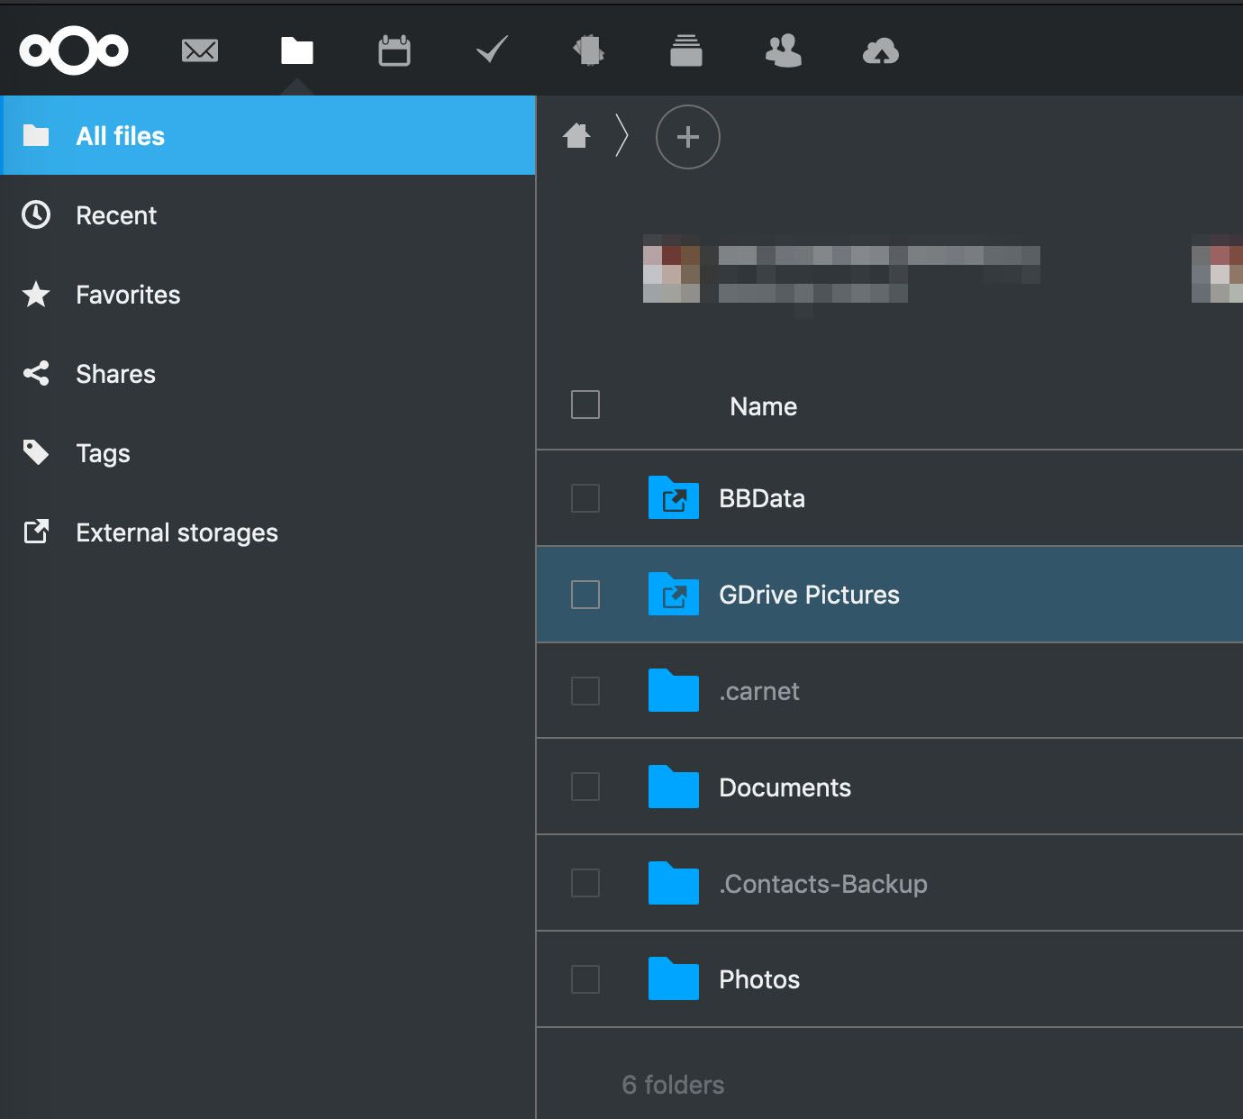Tick the checkbox next to BBData
Image resolution: width=1243 pixels, height=1119 pixels.
point(585,498)
